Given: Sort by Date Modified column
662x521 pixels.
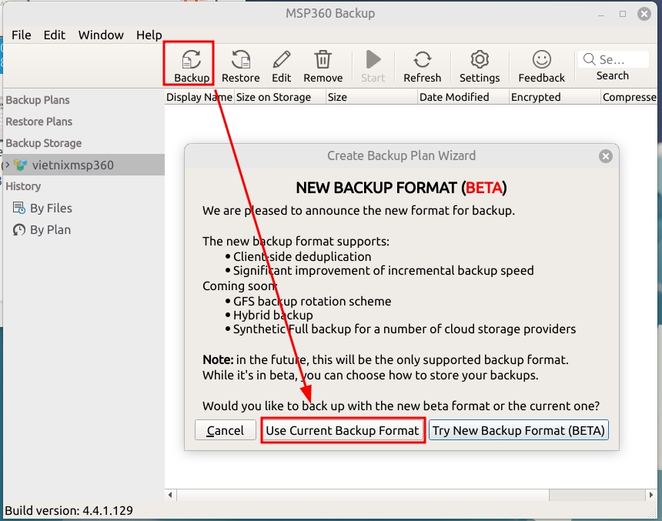Looking at the screenshot, I should (x=463, y=97).
